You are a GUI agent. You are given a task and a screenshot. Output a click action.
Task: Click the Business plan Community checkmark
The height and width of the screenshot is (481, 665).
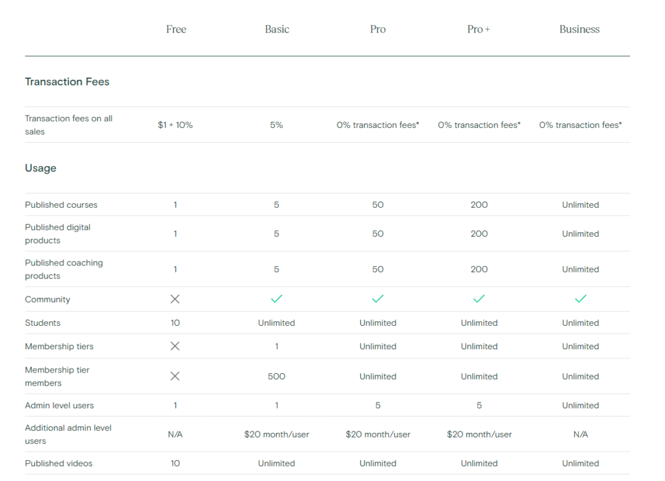point(581,299)
